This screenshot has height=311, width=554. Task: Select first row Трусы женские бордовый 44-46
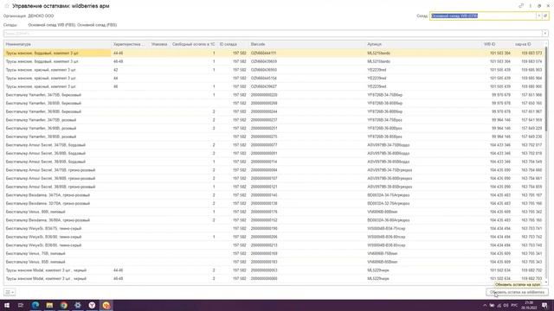coord(274,53)
